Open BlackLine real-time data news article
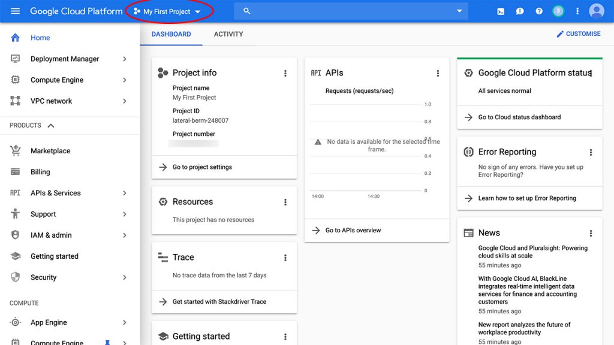The height and width of the screenshot is (345, 614). point(528,290)
